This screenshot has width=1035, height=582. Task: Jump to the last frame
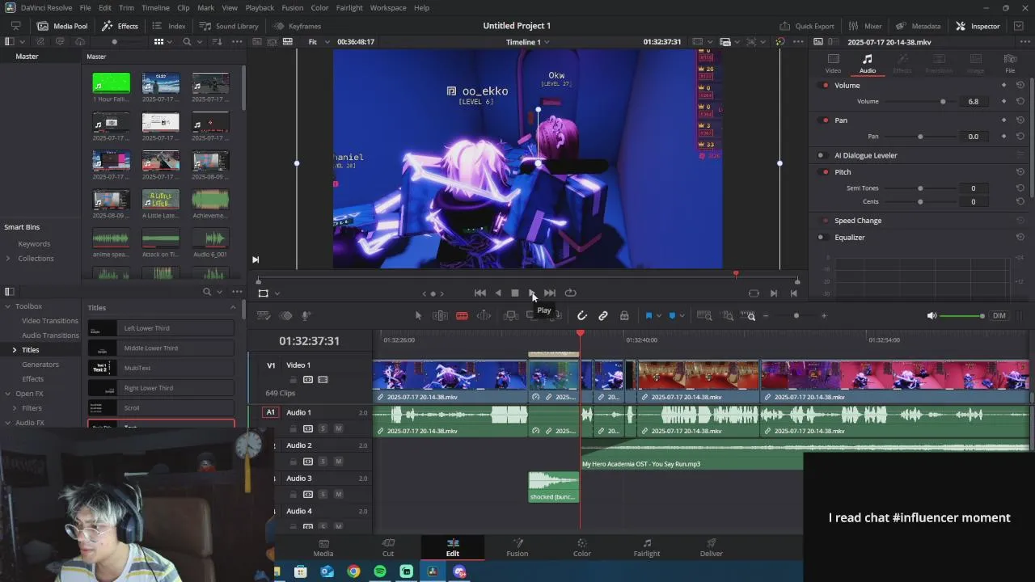coord(550,293)
